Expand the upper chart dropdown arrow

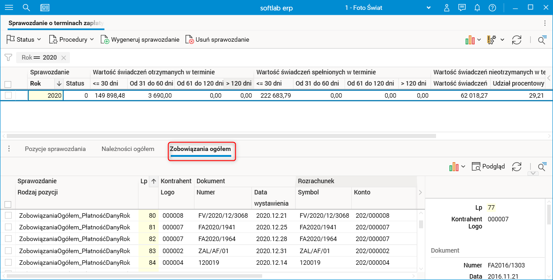click(479, 40)
